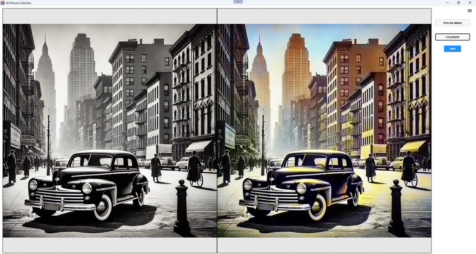Viewport: 476px width, 254px height.
Task: Close the AI Picture Colorizer window
Action: 469,3
